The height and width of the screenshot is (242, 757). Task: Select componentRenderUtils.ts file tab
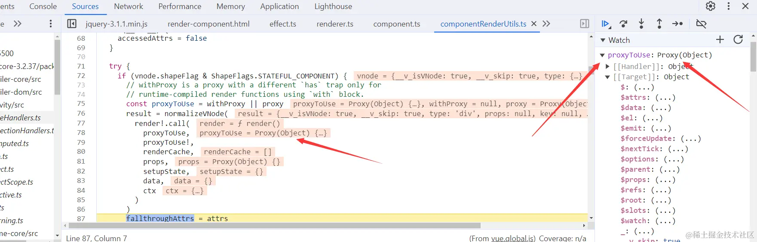[483, 24]
